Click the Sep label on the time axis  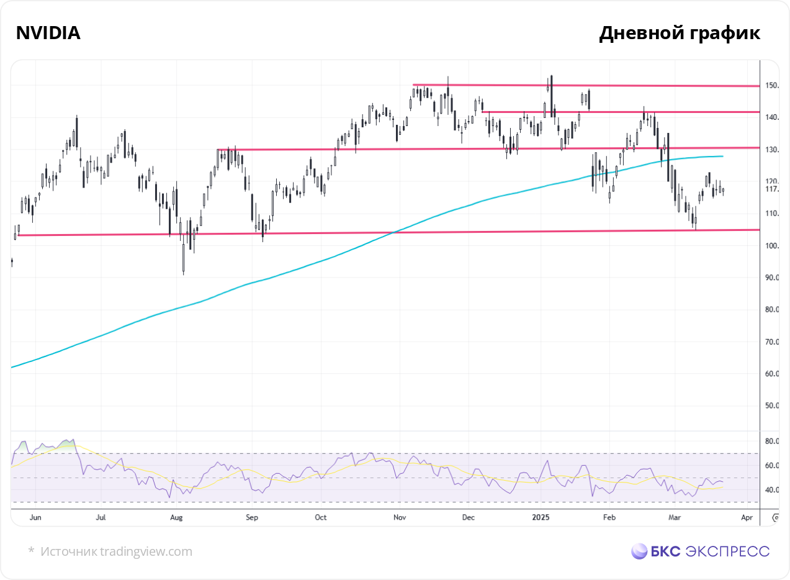(251, 517)
